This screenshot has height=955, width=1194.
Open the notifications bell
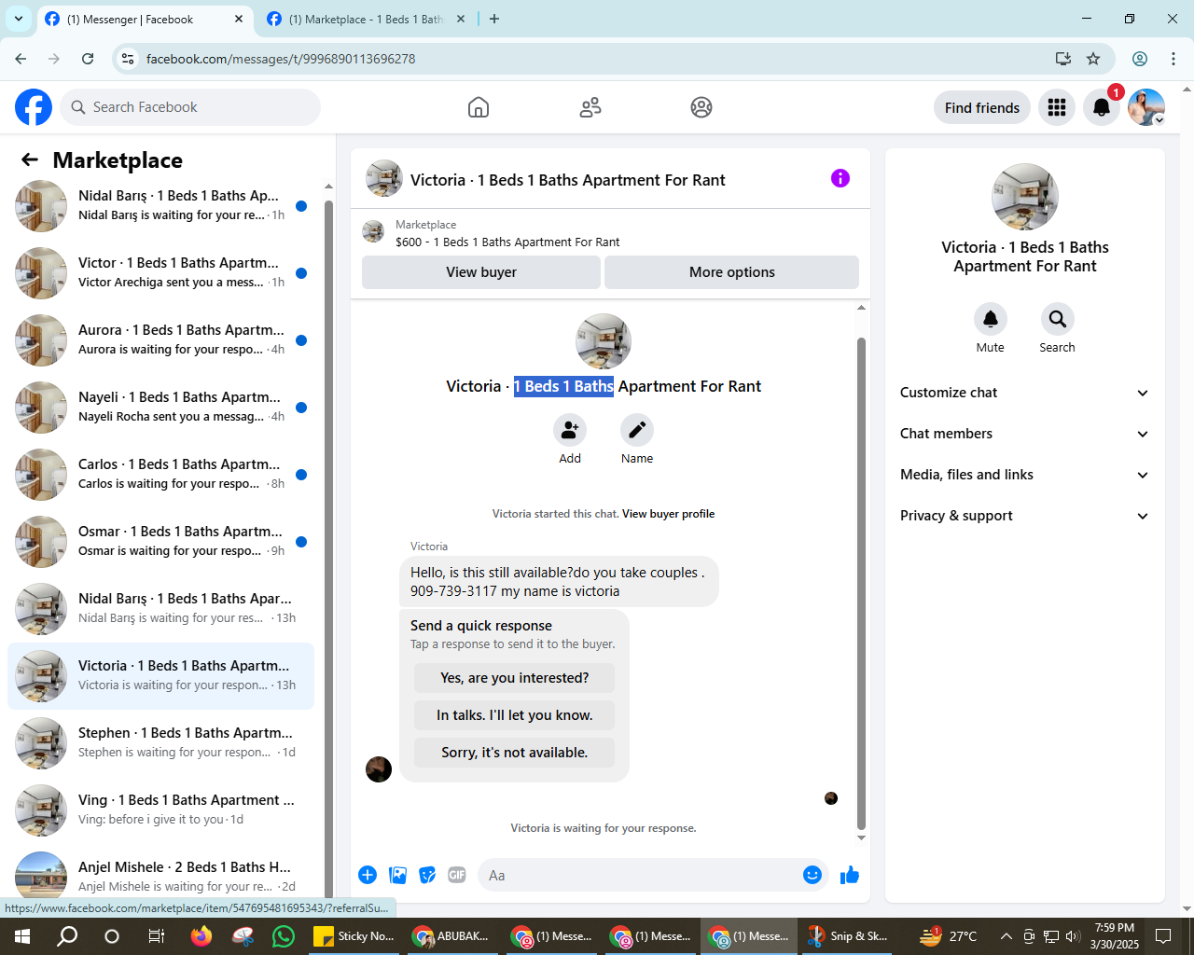1102,107
